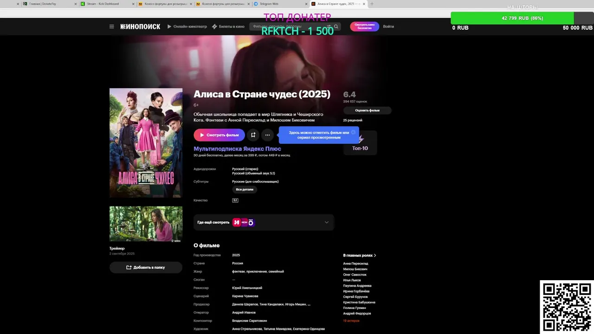Open Мультиподписка Яндекс Плюс link

237,149
